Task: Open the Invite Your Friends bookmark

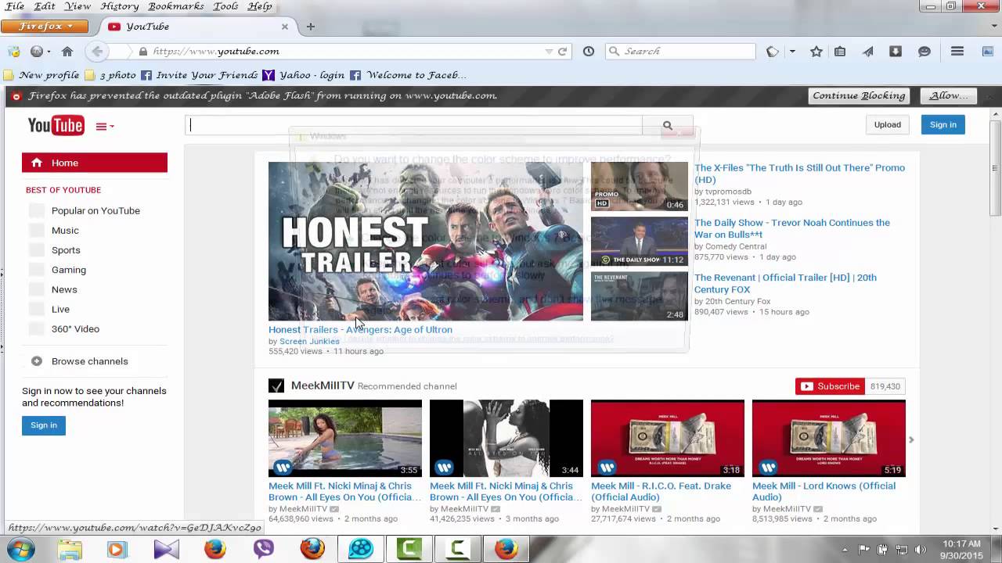Action: point(199,75)
